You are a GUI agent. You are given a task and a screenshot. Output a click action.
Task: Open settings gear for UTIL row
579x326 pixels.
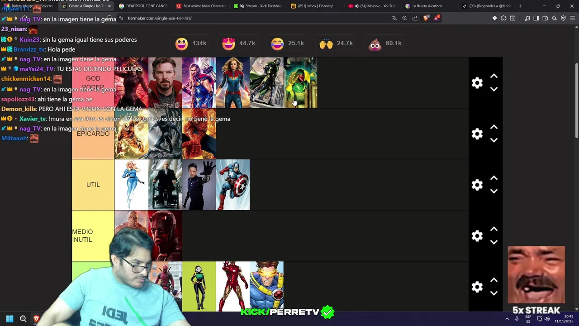[x=477, y=185]
